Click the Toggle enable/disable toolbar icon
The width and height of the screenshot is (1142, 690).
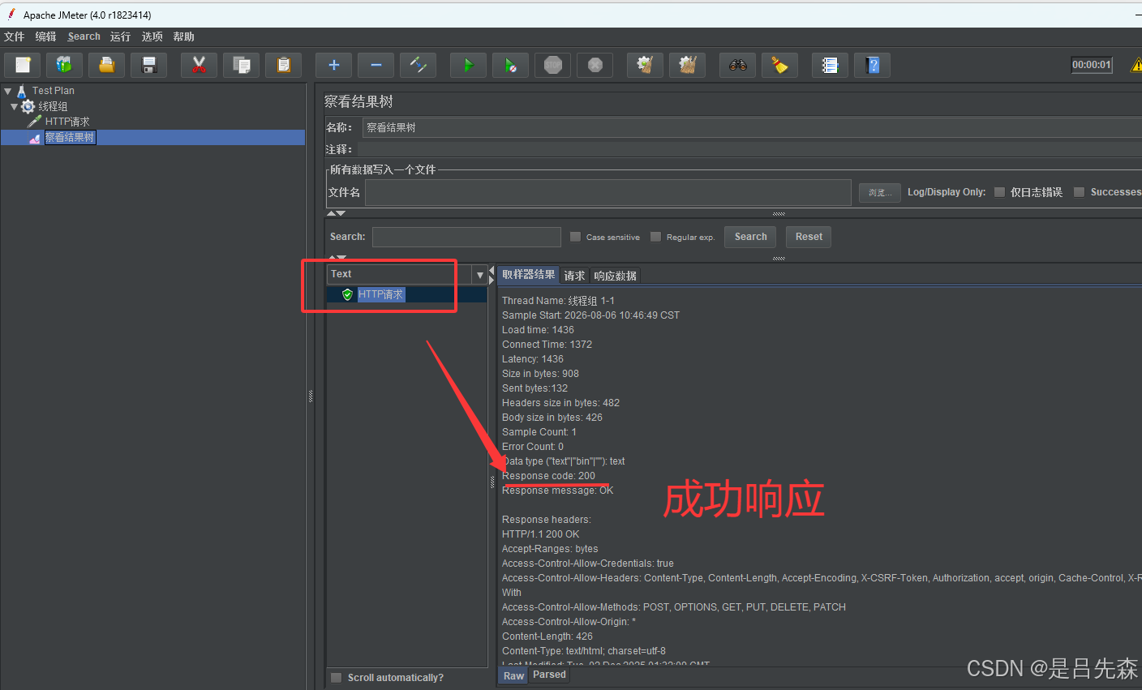point(419,65)
